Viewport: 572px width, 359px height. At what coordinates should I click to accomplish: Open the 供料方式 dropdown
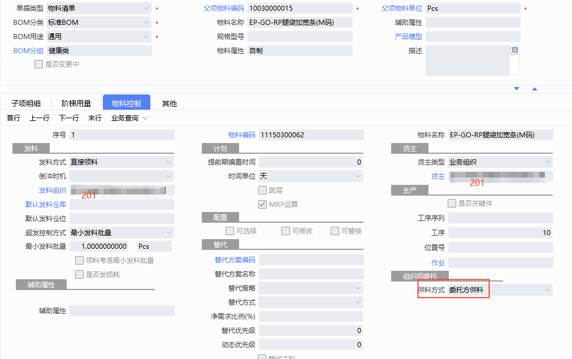click(x=547, y=290)
